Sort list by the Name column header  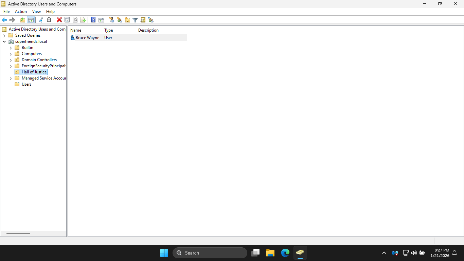(85, 30)
